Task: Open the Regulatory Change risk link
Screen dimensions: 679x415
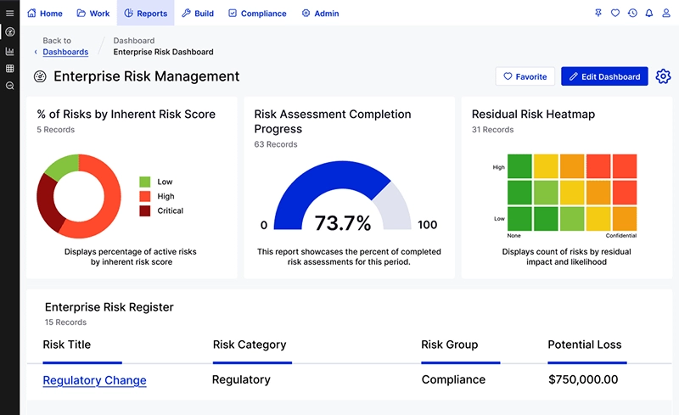Action: click(x=94, y=380)
